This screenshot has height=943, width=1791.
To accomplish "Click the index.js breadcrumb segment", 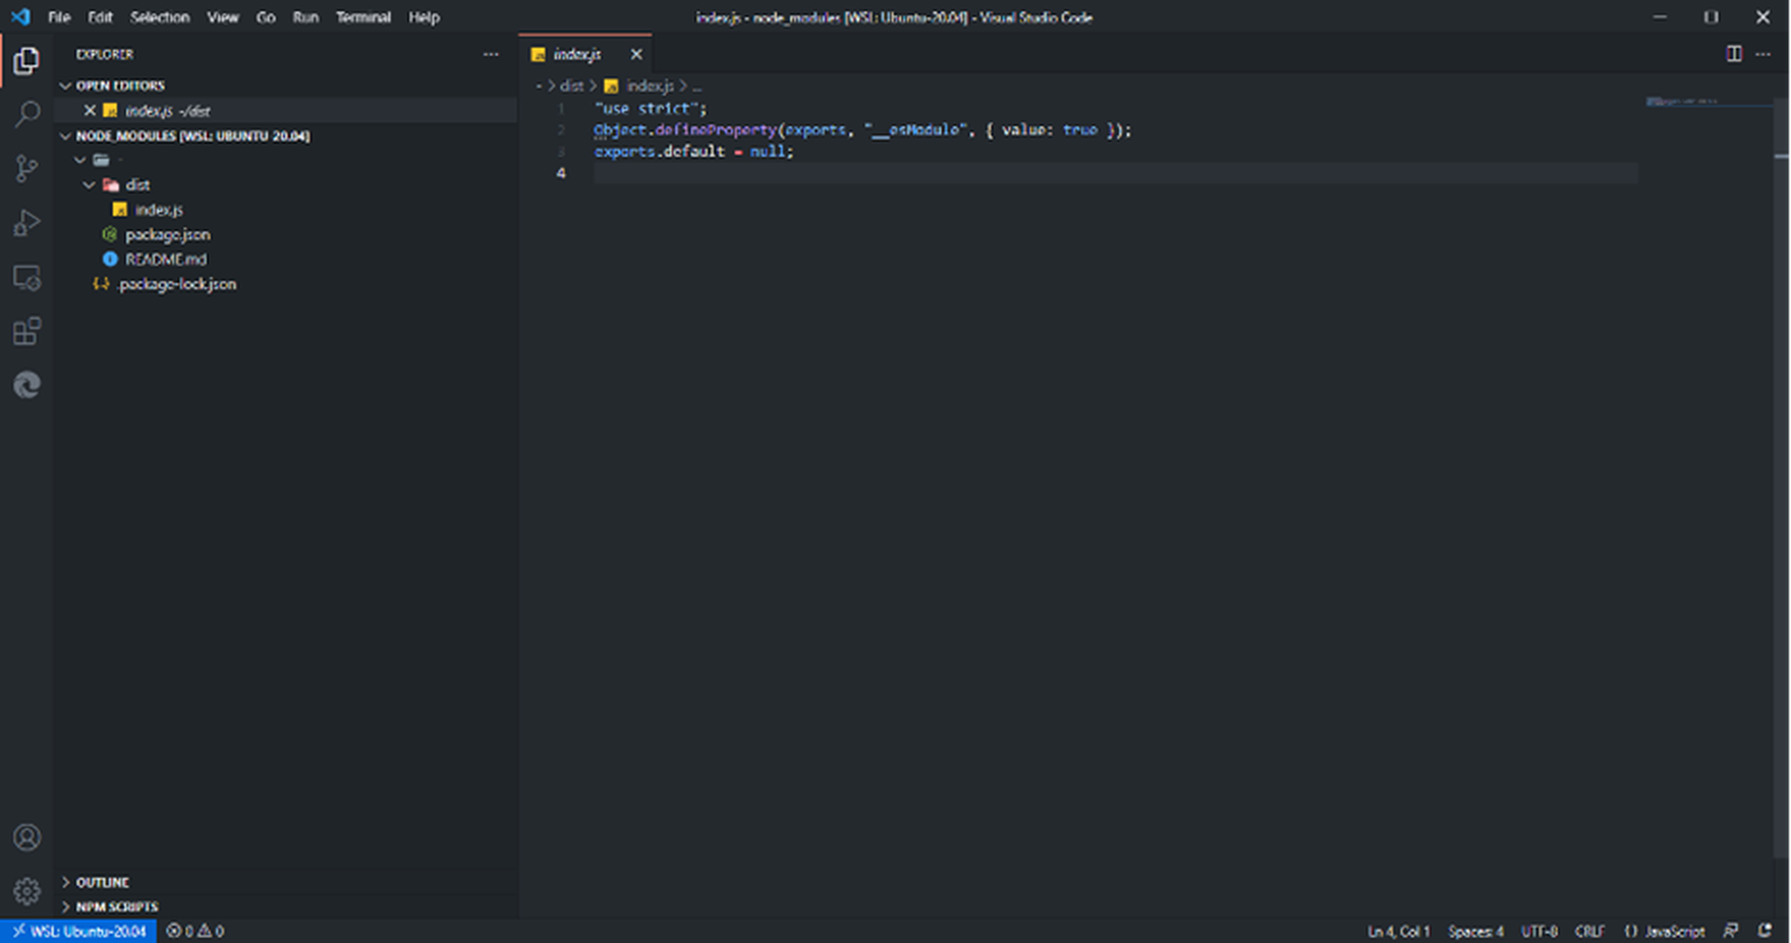I will [x=649, y=86].
